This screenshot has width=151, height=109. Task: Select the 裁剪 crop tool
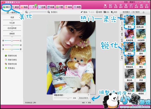pos(126,6)
